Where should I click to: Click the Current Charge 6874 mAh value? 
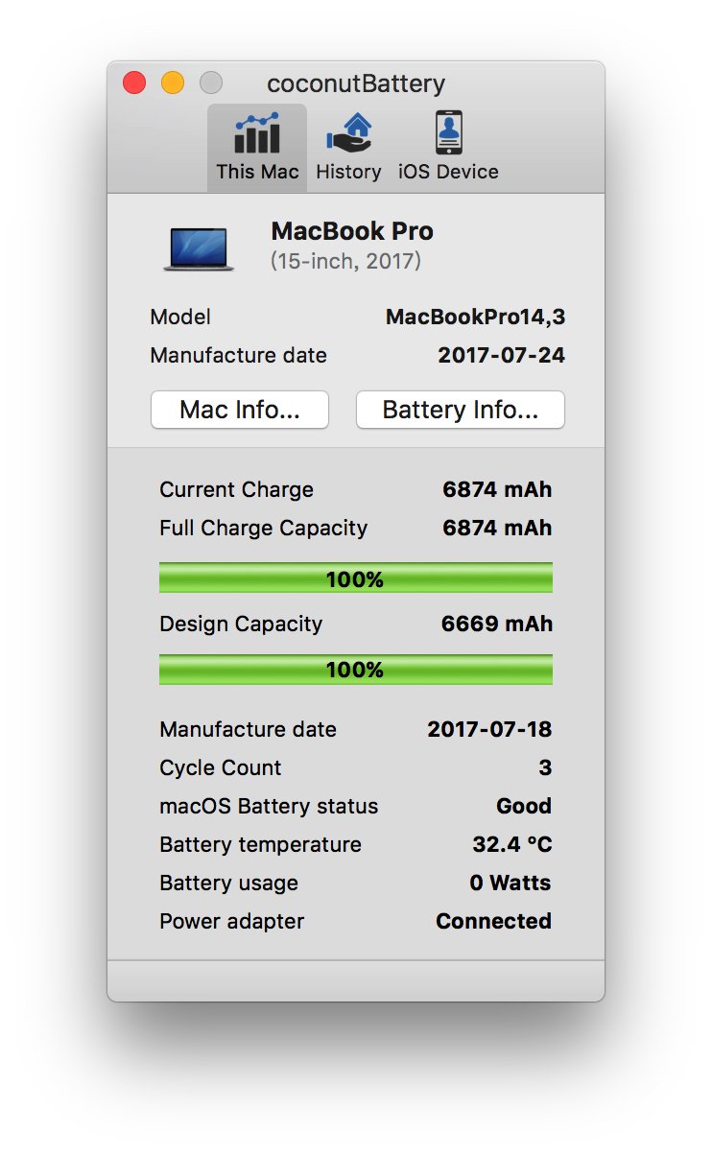tap(497, 489)
